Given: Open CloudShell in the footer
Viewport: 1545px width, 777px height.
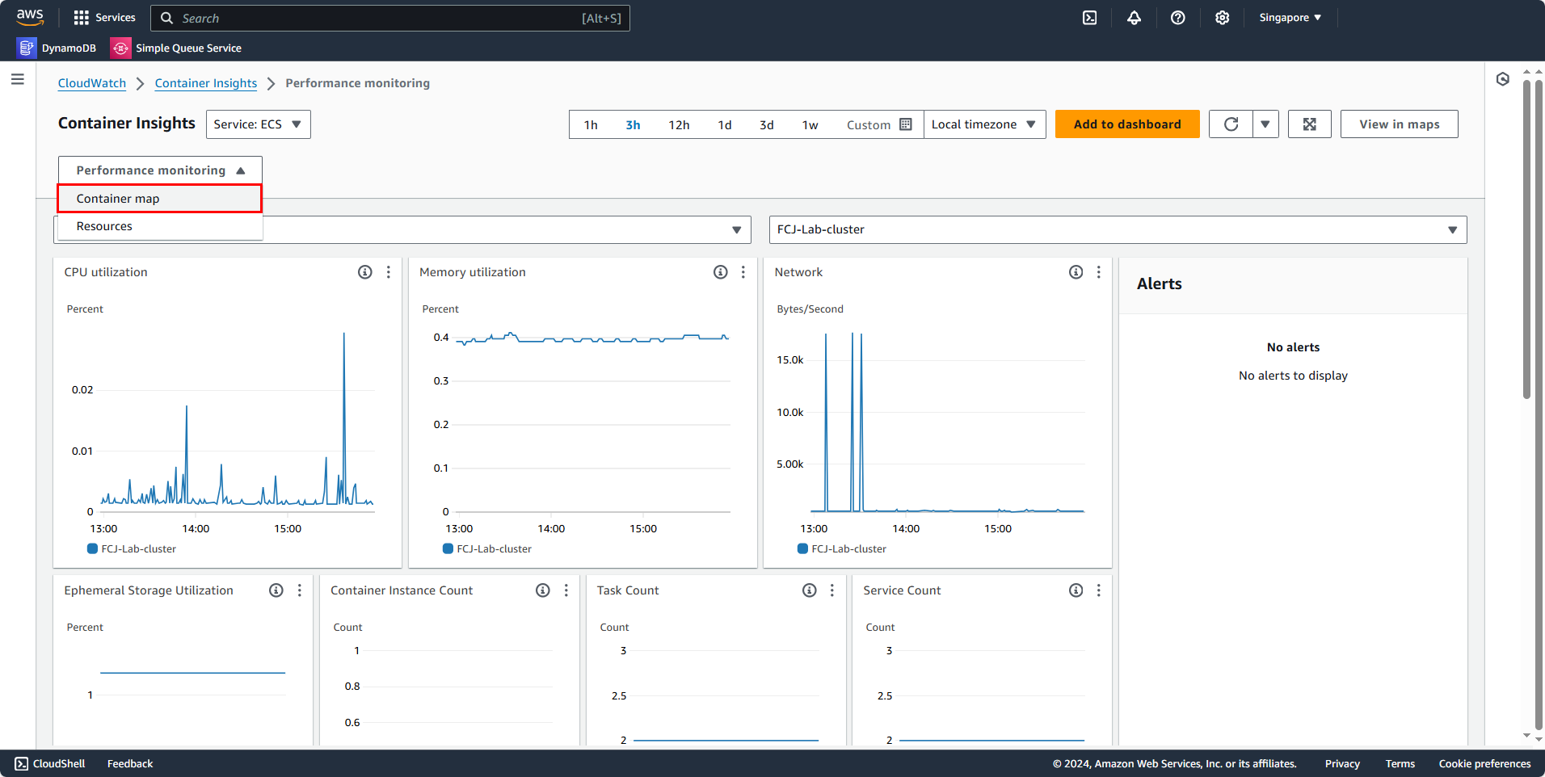Looking at the screenshot, I should [50, 763].
